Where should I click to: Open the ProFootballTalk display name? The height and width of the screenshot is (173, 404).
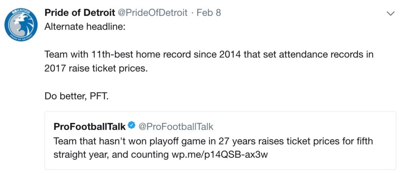click(x=90, y=126)
